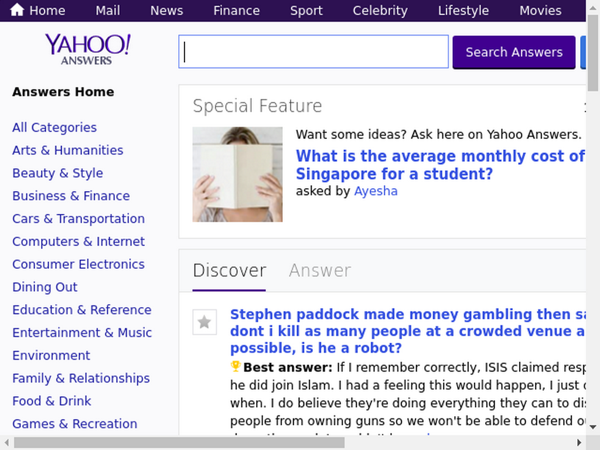Click Answers Home heading

(x=63, y=92)
